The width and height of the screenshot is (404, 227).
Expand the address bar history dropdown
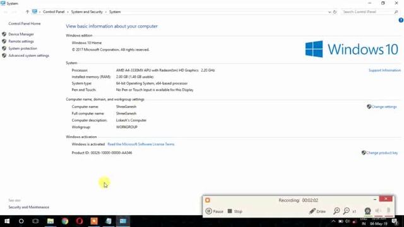click(330, 12)
